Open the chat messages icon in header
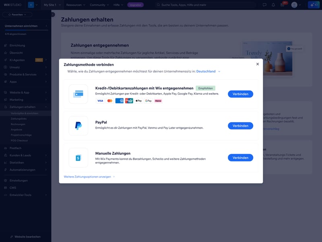This screenshot has height=242, width=322. (264, 5)
